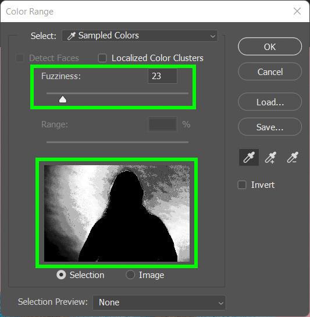Choose the Selection radio button
The height and width of the screenshot is (317, 310).
61,275
